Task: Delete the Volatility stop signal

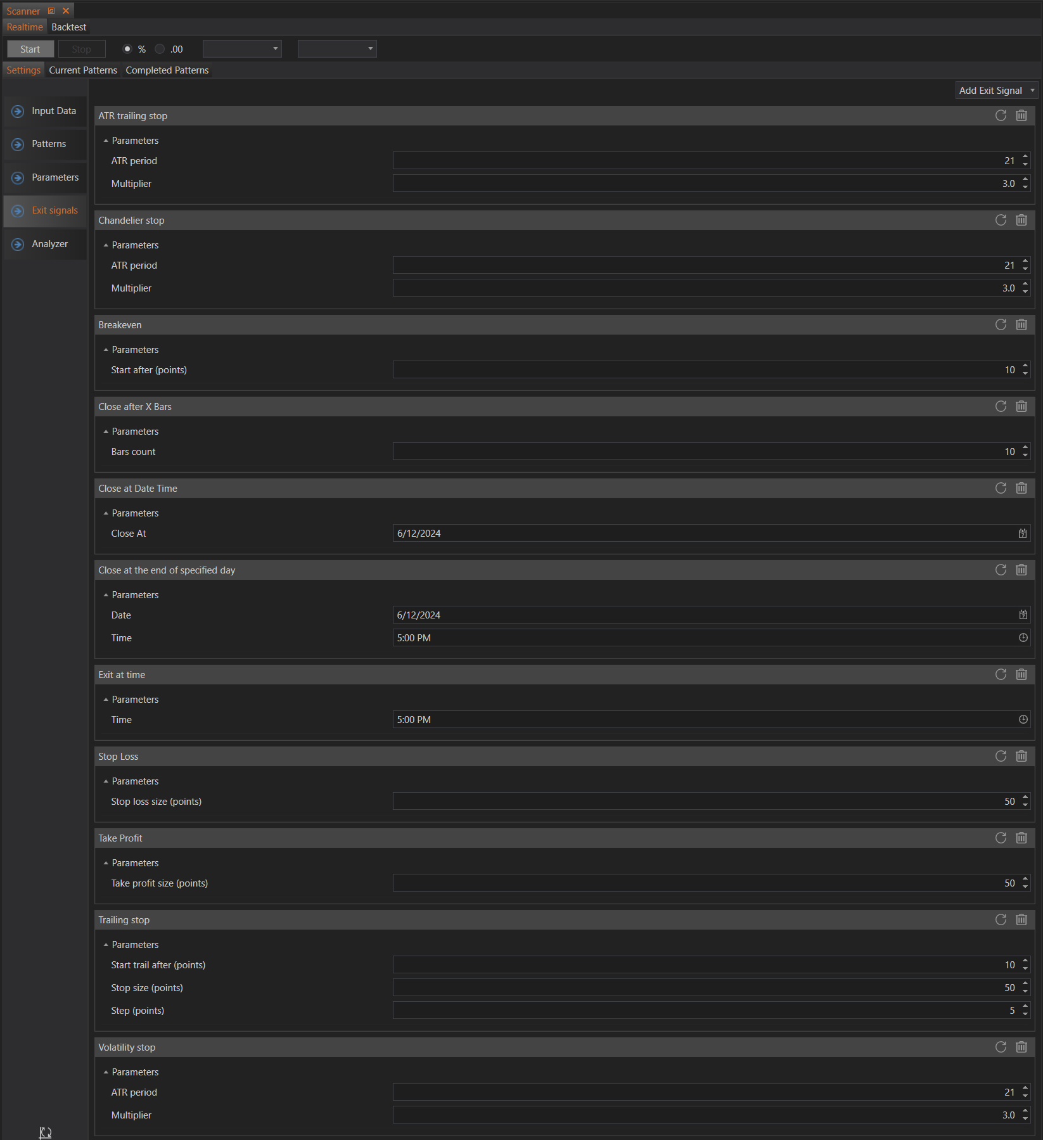Action: 1021,1047
